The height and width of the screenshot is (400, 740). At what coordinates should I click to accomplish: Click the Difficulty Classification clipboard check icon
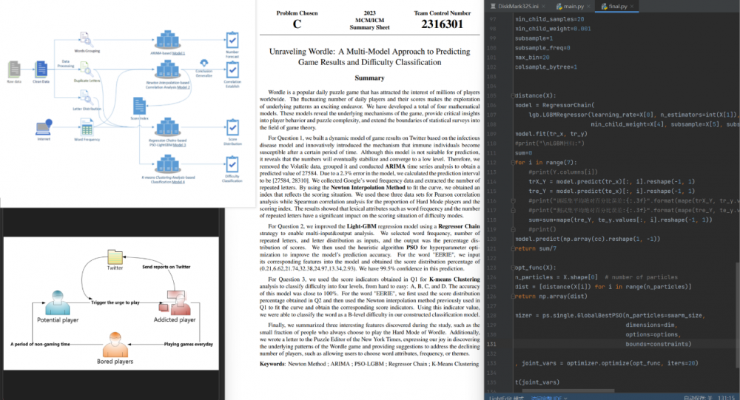coord(232,165)
